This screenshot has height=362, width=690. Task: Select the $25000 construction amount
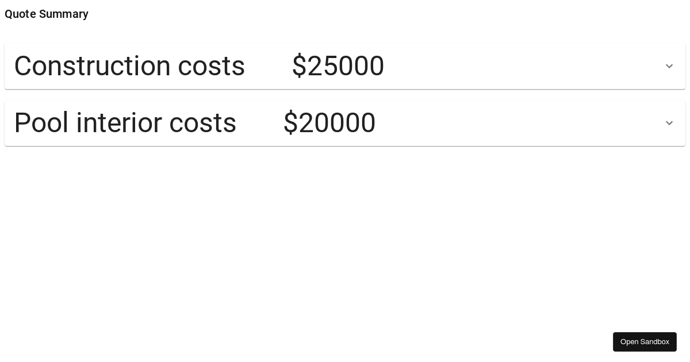pos(338,67)
